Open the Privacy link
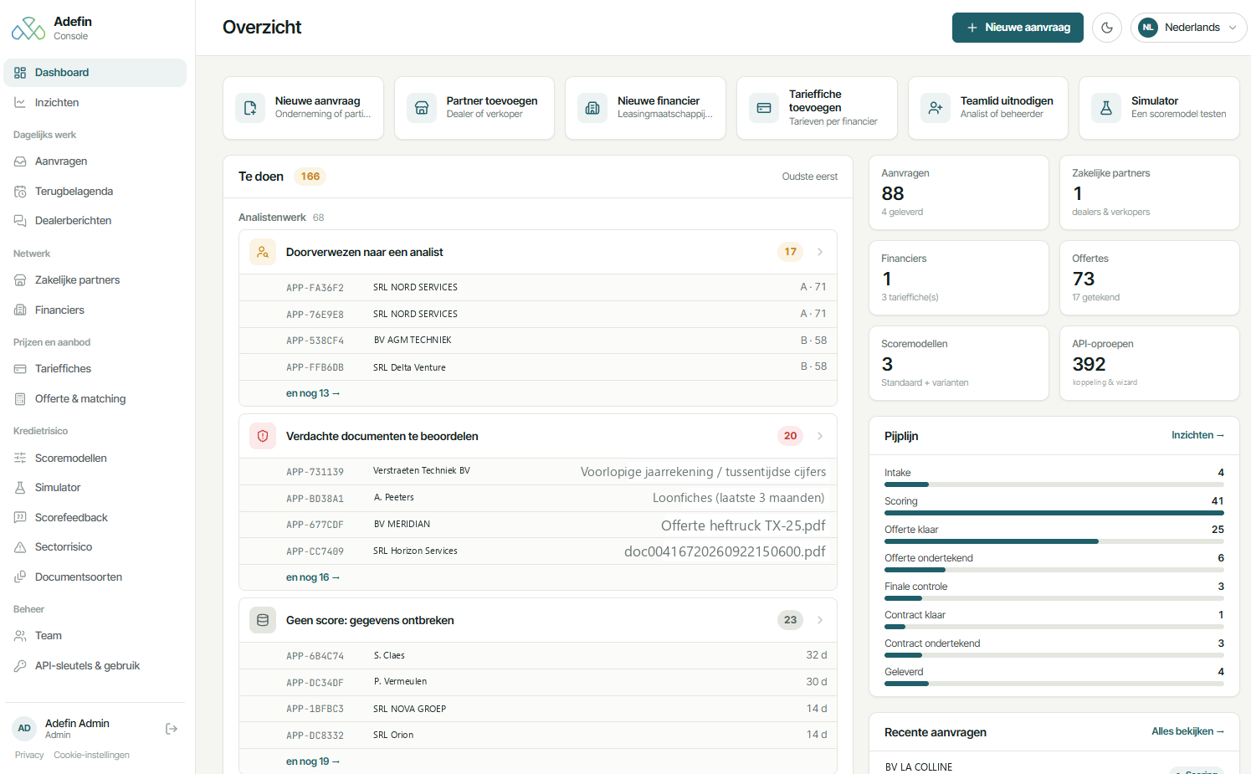 [x=29, y=755]
